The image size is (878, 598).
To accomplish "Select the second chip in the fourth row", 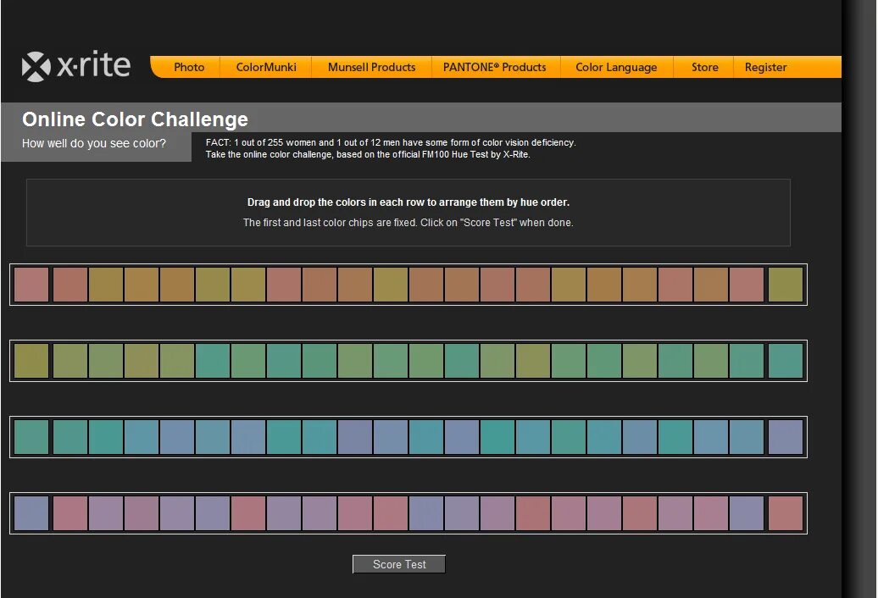I will pos(70,513).
